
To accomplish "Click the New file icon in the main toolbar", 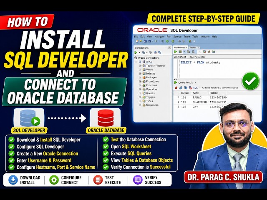I will tap(137, 41).
